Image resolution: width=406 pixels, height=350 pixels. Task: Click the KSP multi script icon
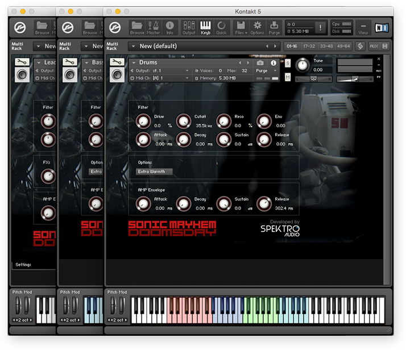tap(360, 46)
